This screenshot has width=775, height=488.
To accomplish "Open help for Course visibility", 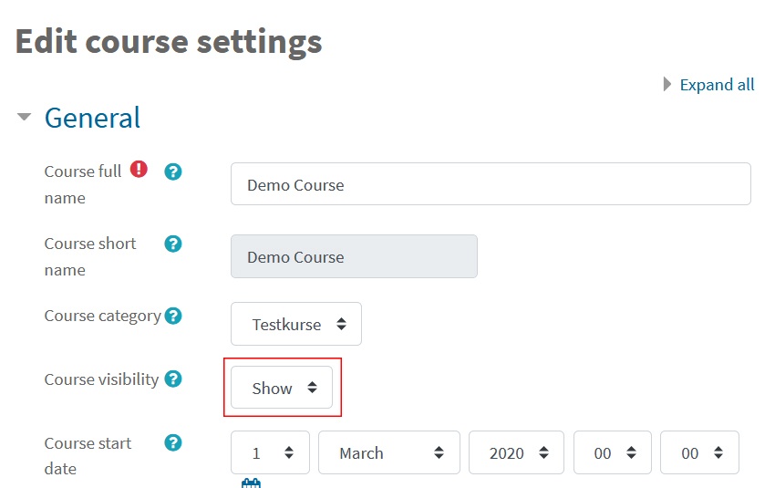I will (x=173, y=379).
